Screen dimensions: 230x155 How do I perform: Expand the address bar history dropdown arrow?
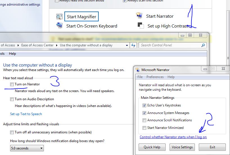[x=127, y=45]
